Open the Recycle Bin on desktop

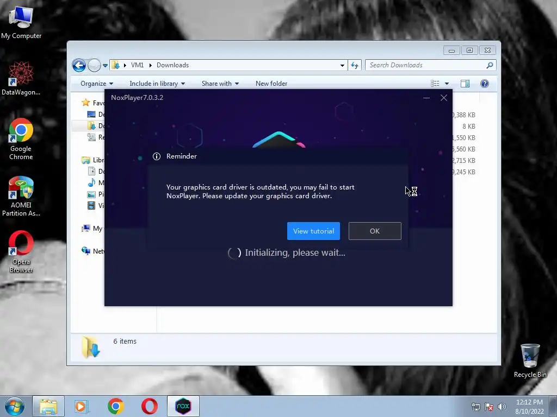click(530, 361)
